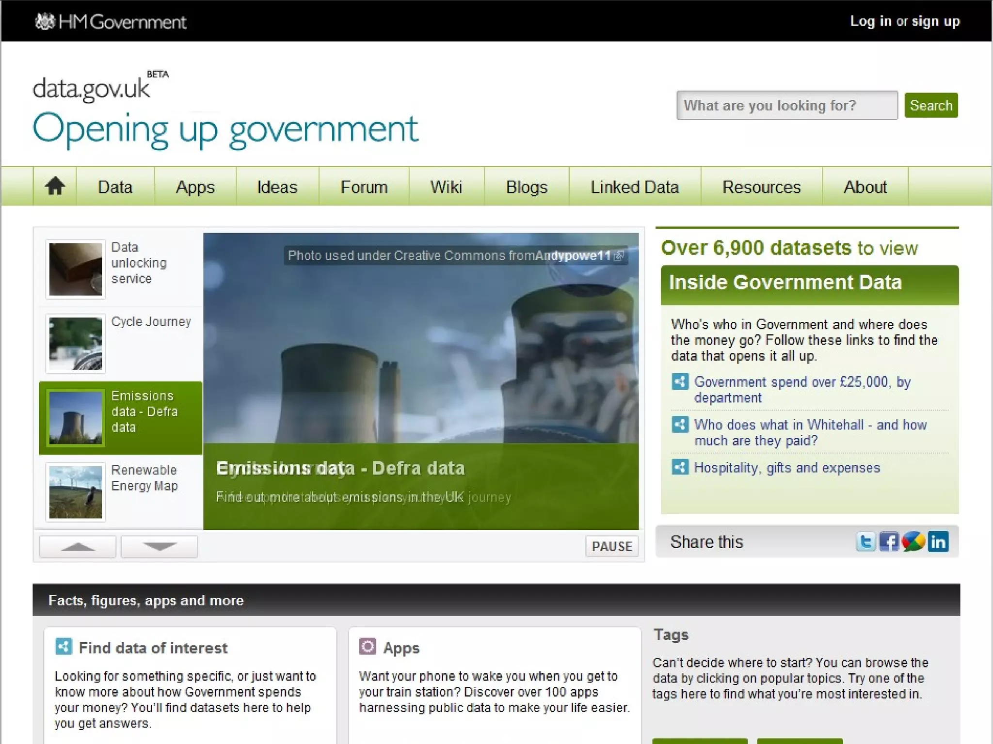This screenshot has width=993, height=744.
Task: Open the Resources menu tab
Action: [761, 187]
